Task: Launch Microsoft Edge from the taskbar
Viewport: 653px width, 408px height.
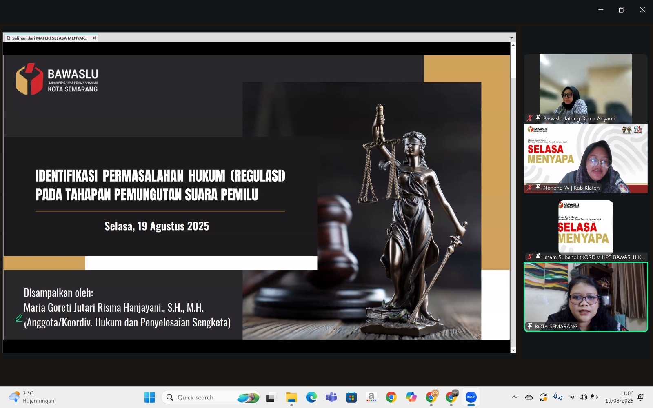Action: pyautogui.click(x=311, y=397)
